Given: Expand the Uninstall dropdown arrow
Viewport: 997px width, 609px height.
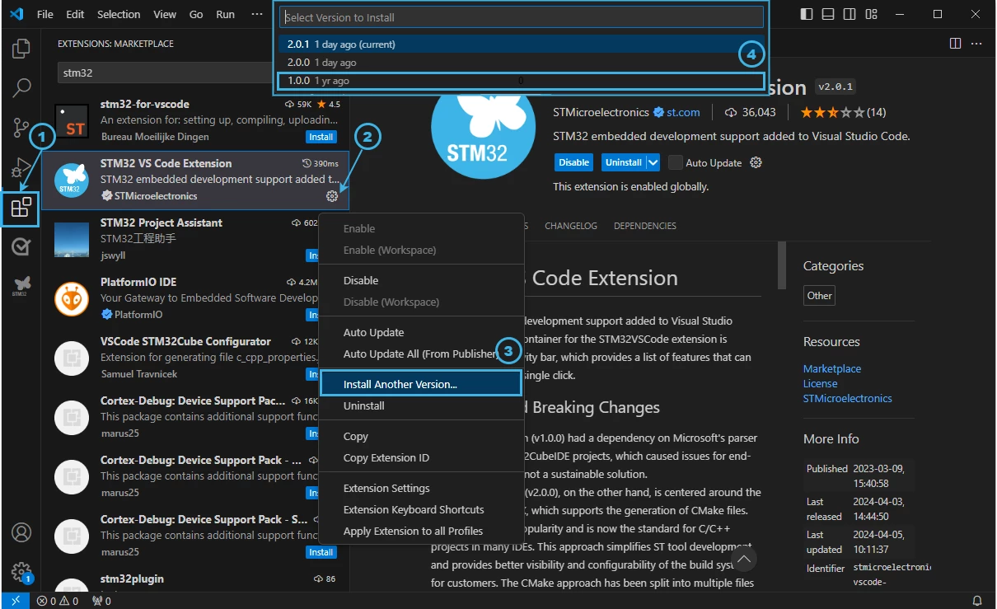Looking at the screenshot, I should 653,162.
